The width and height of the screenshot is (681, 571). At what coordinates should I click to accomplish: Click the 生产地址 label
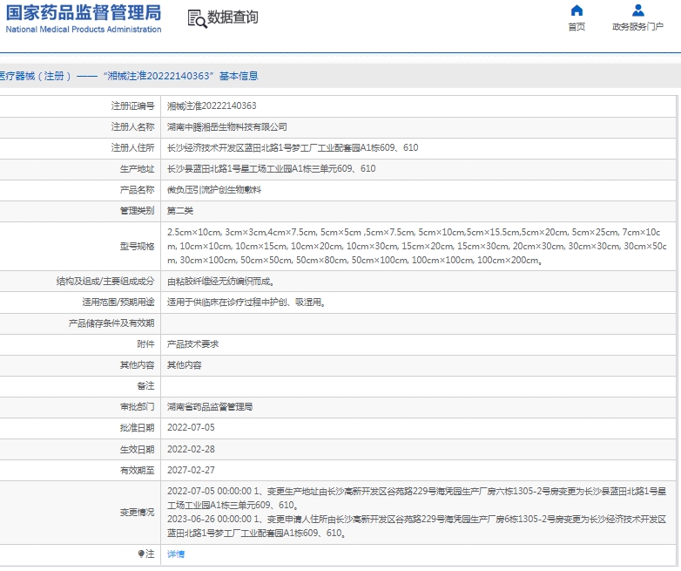click(x=138, y=168)
